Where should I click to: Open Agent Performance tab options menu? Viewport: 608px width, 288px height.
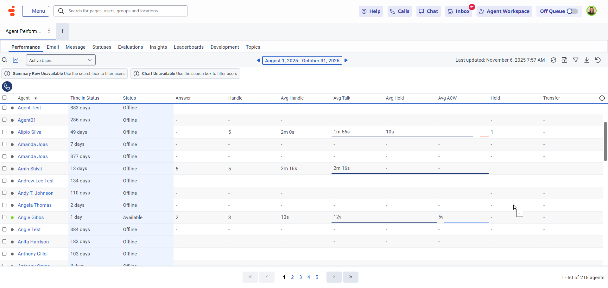click(x=49, y=31)
